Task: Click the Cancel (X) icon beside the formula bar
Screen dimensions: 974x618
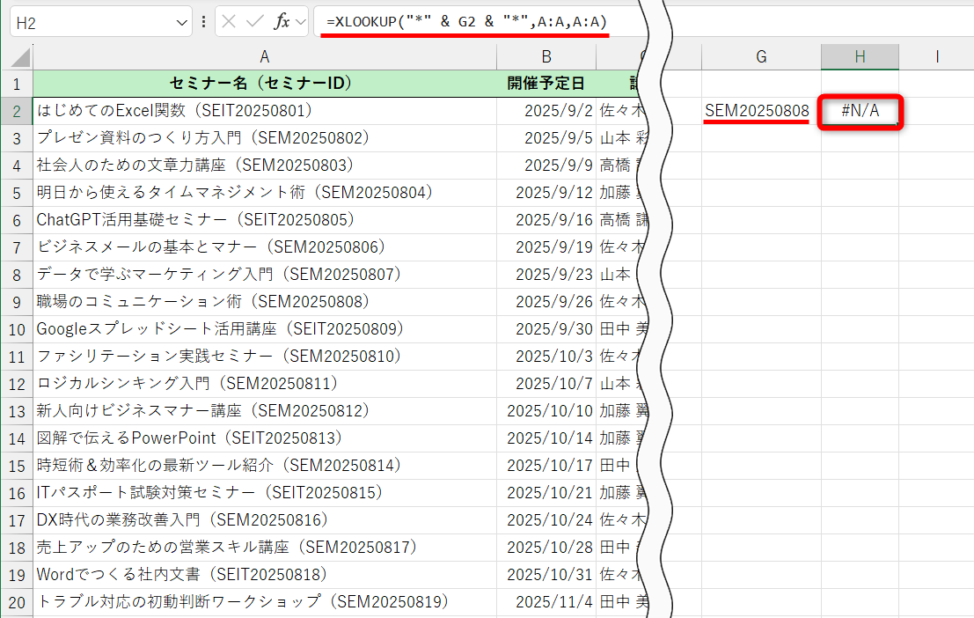Action: tap(228, 19)
